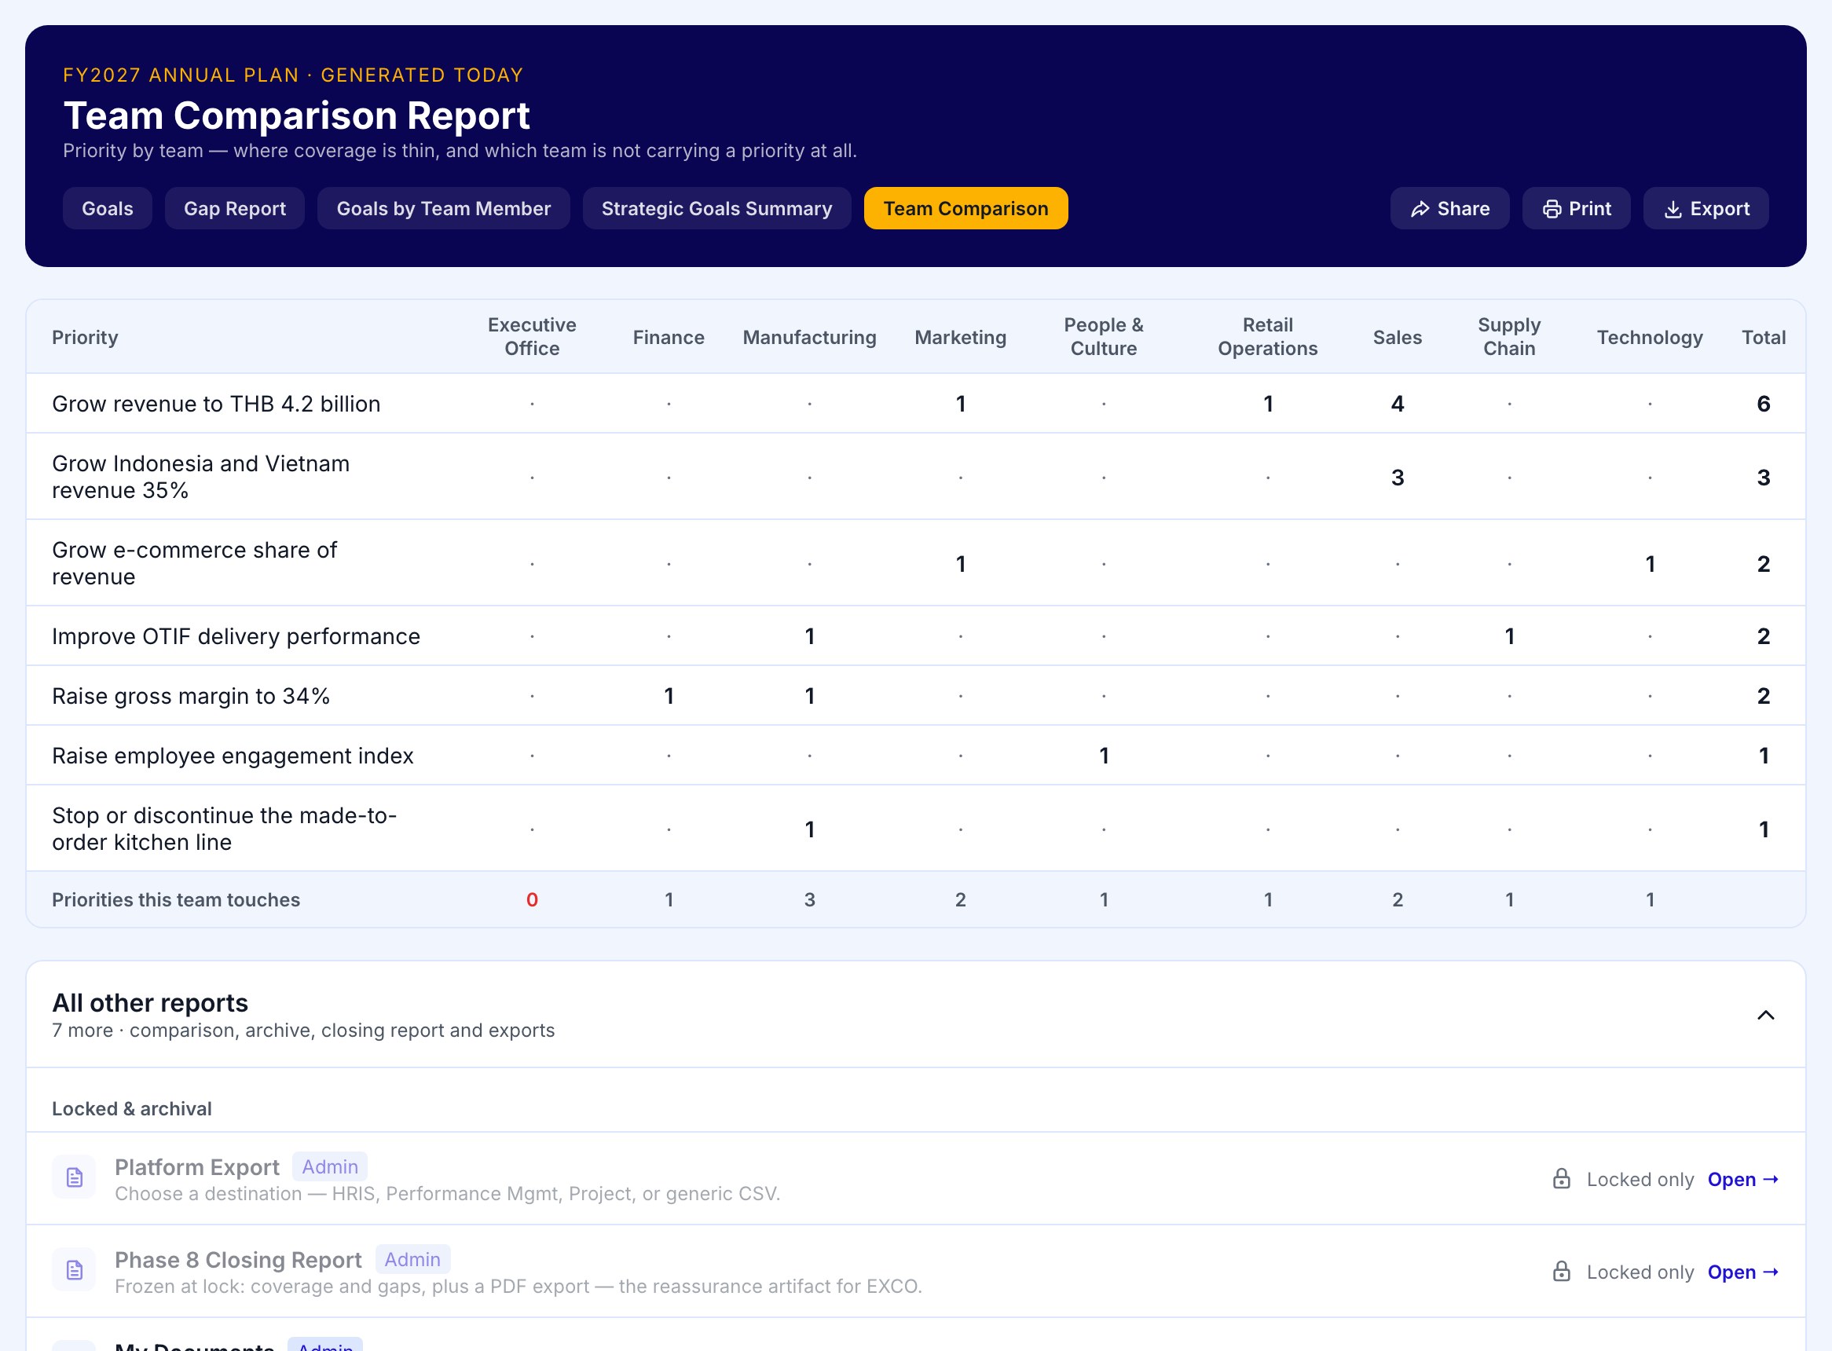Click the Phase 8 Closing Report document icon
This screenshot has height=1351, width=1832.
(75, 1270)
